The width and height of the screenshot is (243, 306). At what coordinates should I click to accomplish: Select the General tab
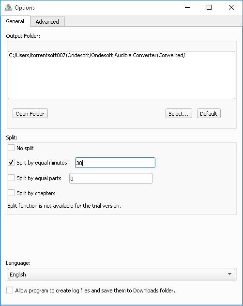click(x=15, y=21)
